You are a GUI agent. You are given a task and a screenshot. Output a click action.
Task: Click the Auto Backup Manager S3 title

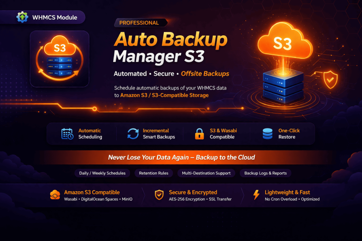click(170, 47)
